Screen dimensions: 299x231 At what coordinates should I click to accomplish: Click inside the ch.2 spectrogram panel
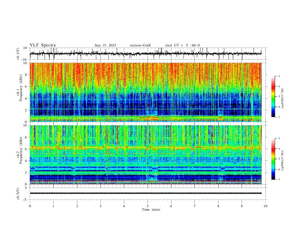145,155
